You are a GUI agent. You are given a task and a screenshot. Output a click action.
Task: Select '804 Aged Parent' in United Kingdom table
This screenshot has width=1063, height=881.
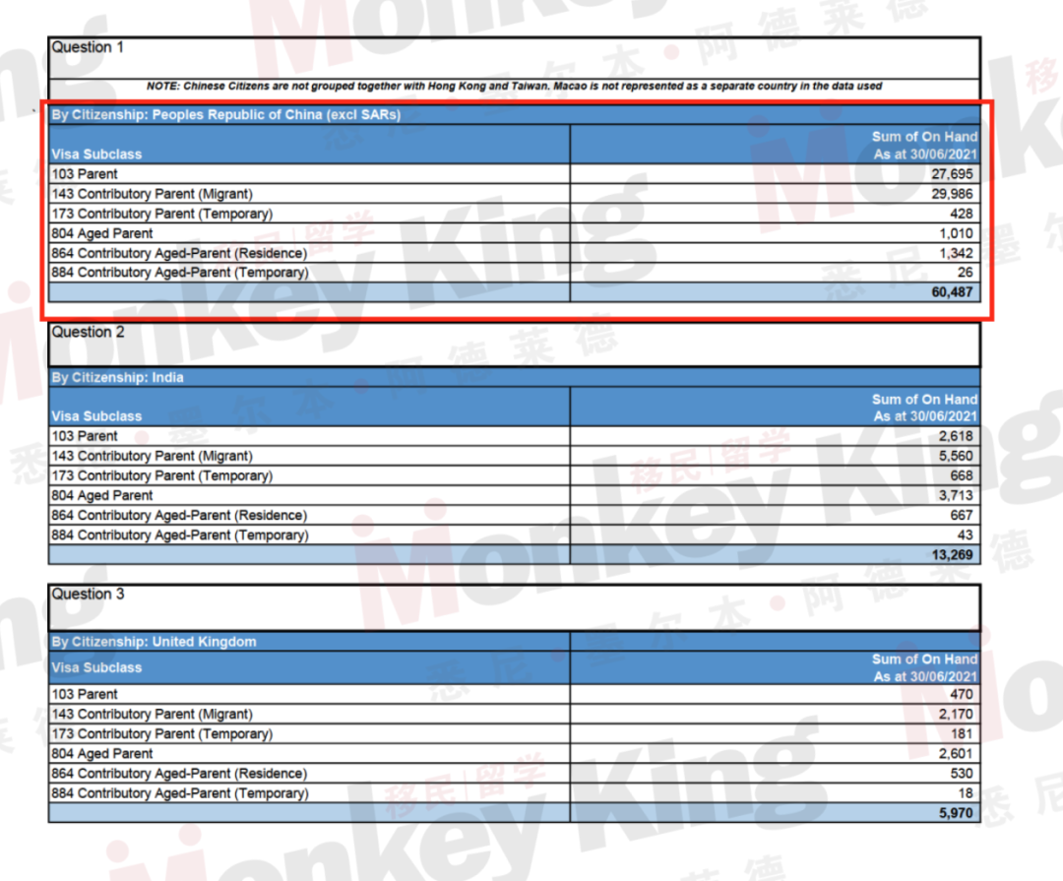102,753
